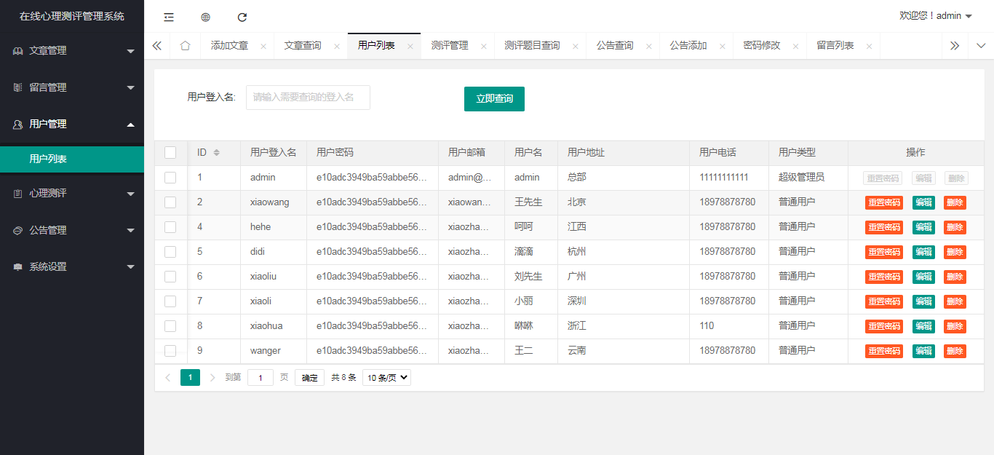Click the globe website icon in header
The height and width of the screenshot is (455, 994).
pos(205,17)
